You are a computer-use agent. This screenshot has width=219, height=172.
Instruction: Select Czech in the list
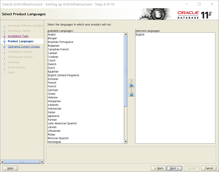click(85, 61)
